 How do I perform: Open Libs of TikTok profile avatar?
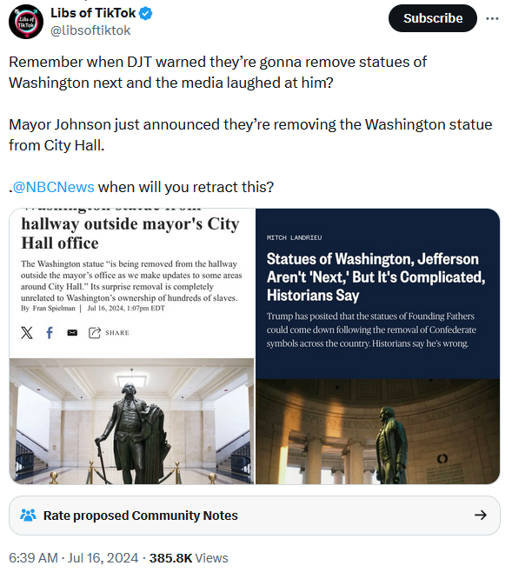(26, 22)
